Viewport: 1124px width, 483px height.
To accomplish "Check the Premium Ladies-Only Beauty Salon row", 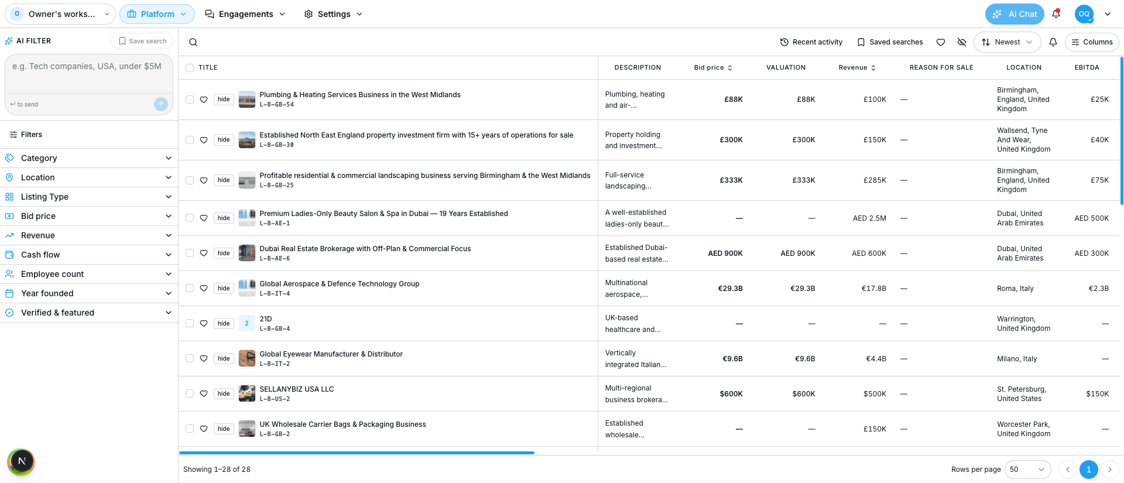I will pyautogui.click(x=190, y=218).
